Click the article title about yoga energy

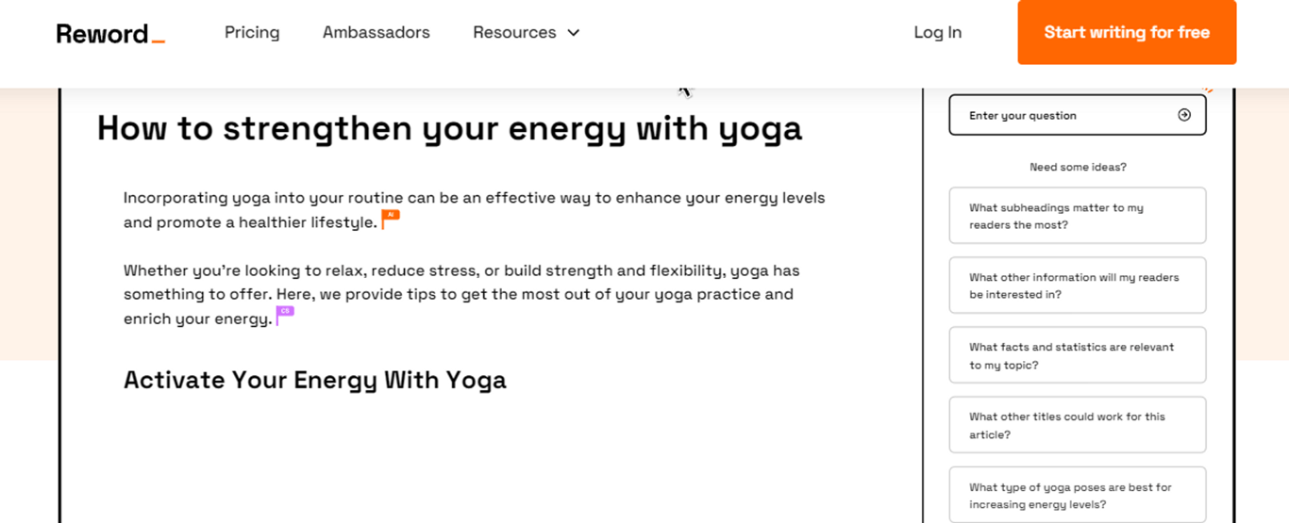tap(449, 128)
